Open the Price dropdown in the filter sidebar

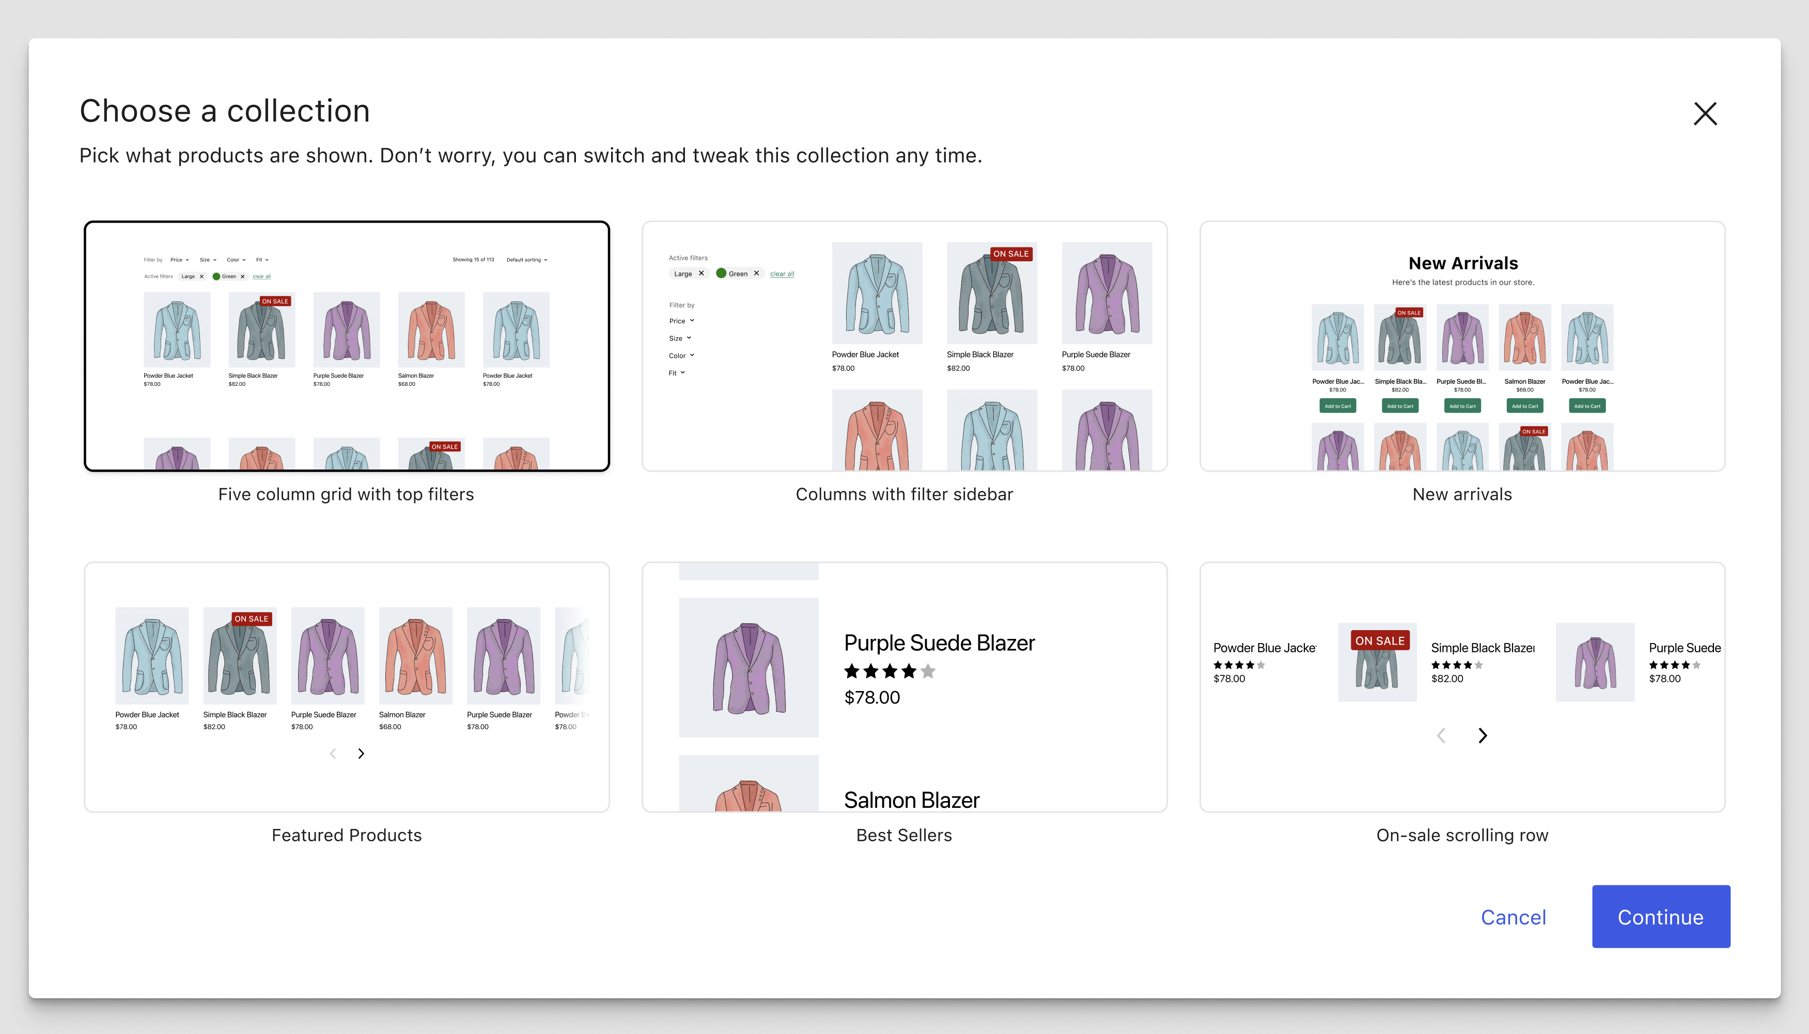coord(680,320)
